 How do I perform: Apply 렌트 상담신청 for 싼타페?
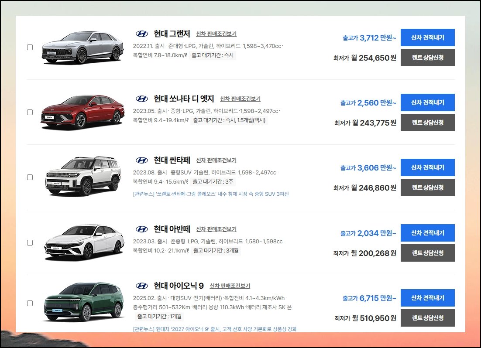[x=428, y=188]
